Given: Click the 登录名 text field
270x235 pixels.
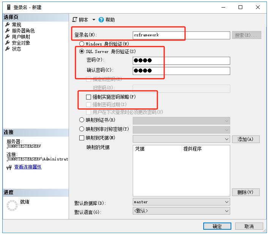Looking at the screenshot, I should coord(181,35).
